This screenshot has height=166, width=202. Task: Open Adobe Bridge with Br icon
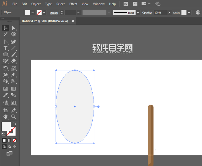(126, 4)
